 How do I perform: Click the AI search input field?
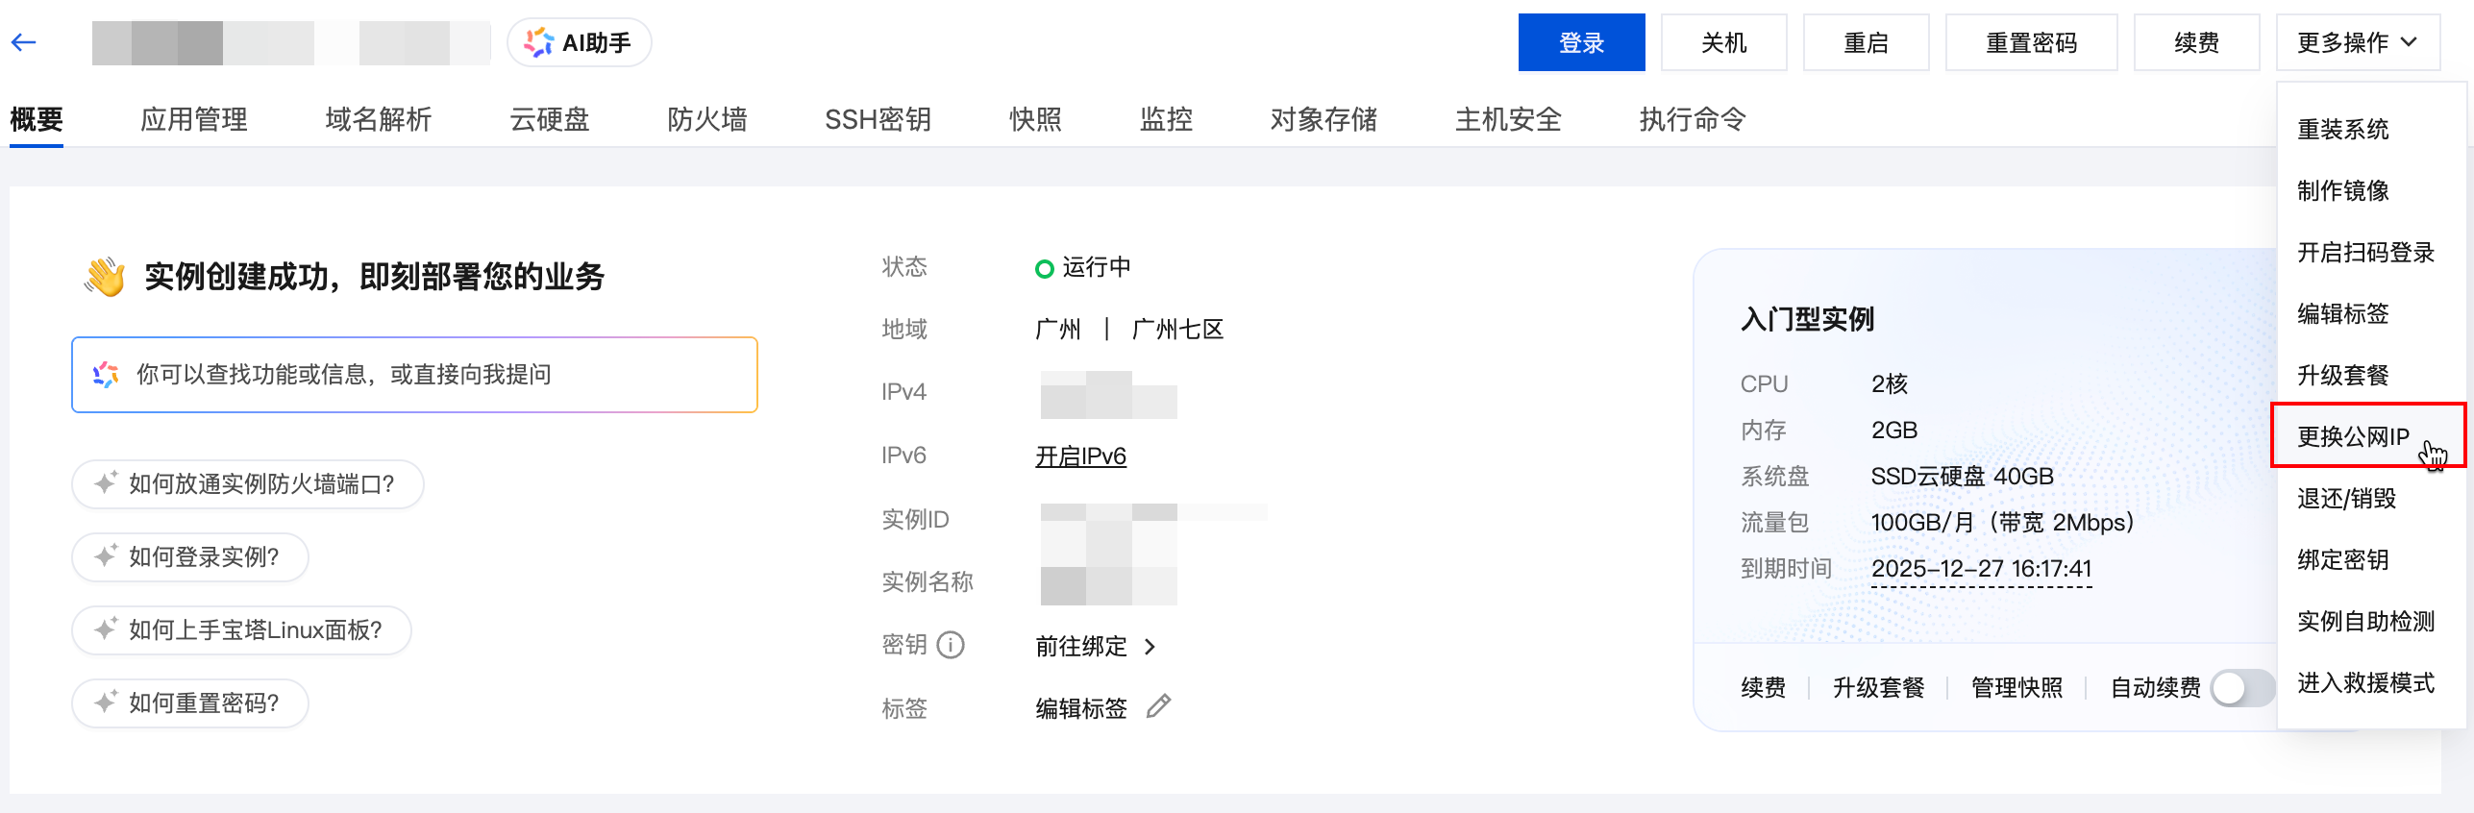click(x=414, y=375)
